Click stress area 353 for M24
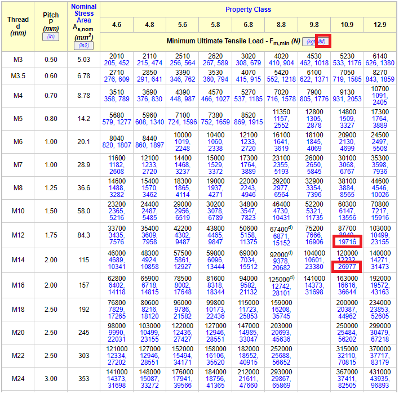Screen dimensions: 399x394 pyautogui.click(x=84, y=378)
